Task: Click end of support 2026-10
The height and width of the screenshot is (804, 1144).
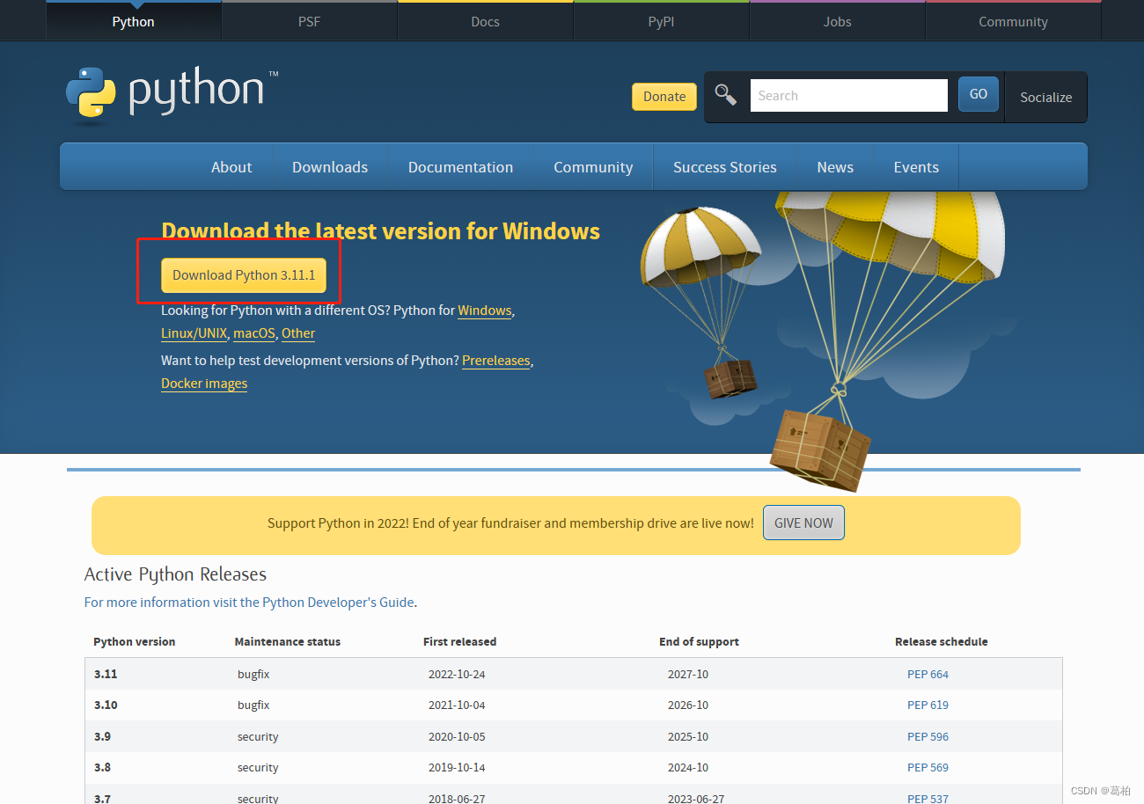Action: coord(688,705)
